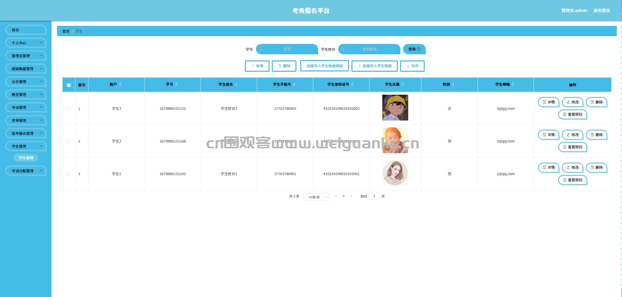
Task: Click 修改 for 学生3 row
Action: coord(573,102)
